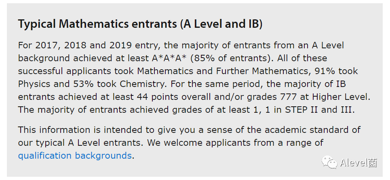Click the Typical Mathematics entrants heading

click(x=140, y=24)
